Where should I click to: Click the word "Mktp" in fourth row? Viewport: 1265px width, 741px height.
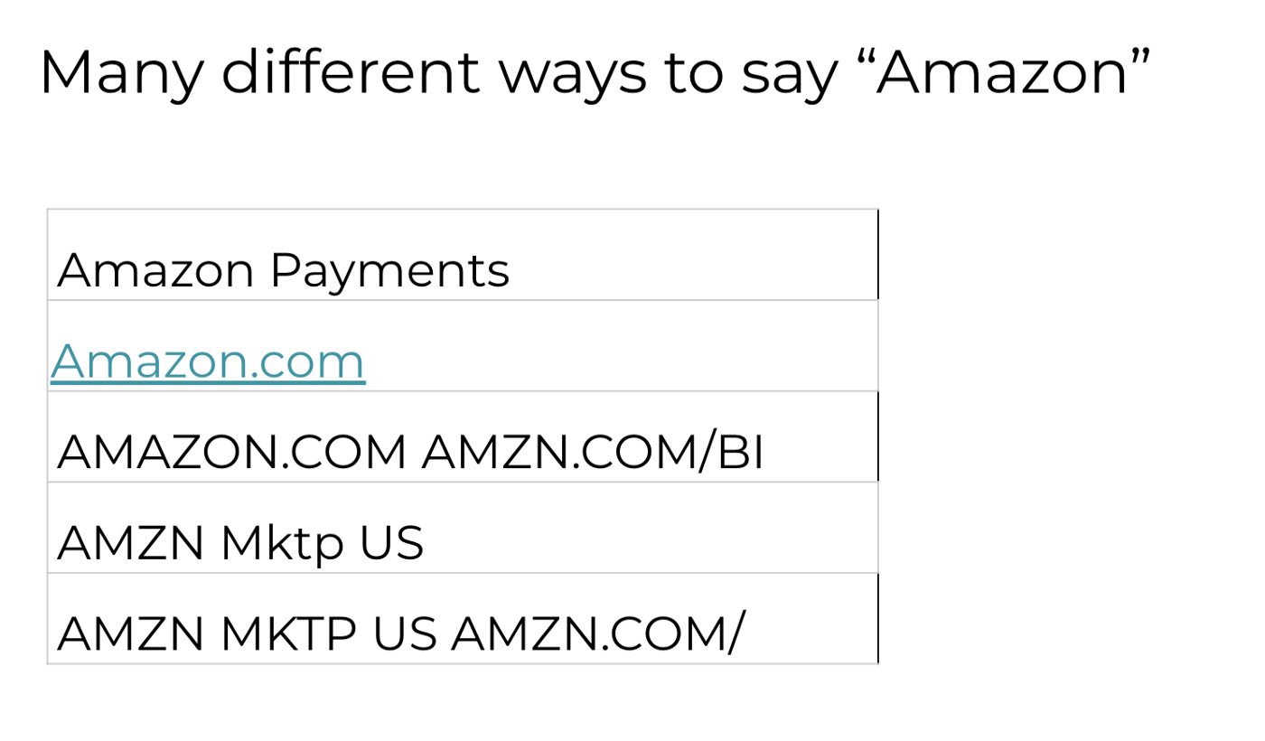282,544
